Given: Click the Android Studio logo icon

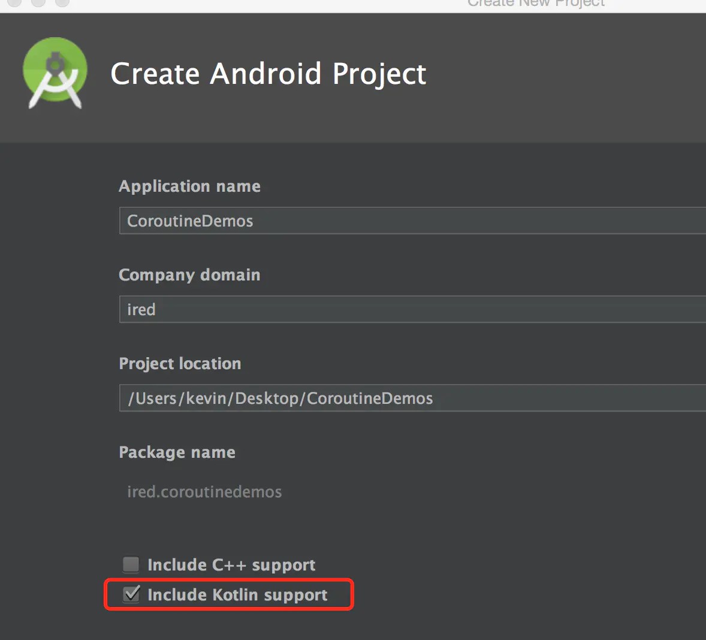Looking at the screenshot, I should coord(55,73).
